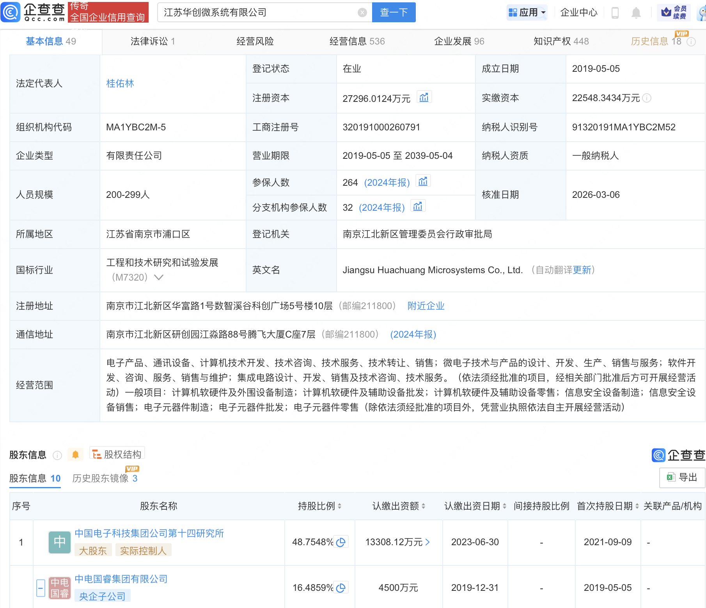Expand the 应用 dropdown menu

[x=527, y=12]
